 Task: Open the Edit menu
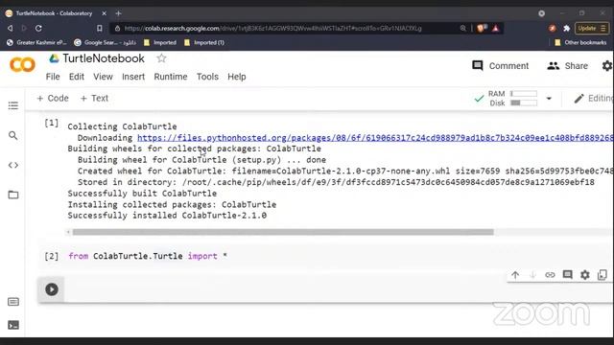point(77,77)
